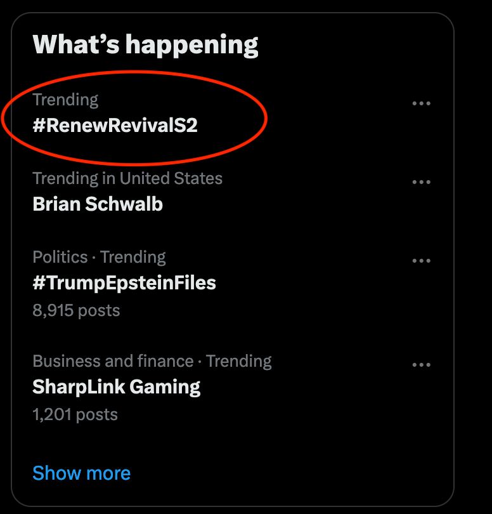The width and height of the screenshot is (492, 514).
Task: Click the "1,201 posts" count
Action: click(75, 414)
